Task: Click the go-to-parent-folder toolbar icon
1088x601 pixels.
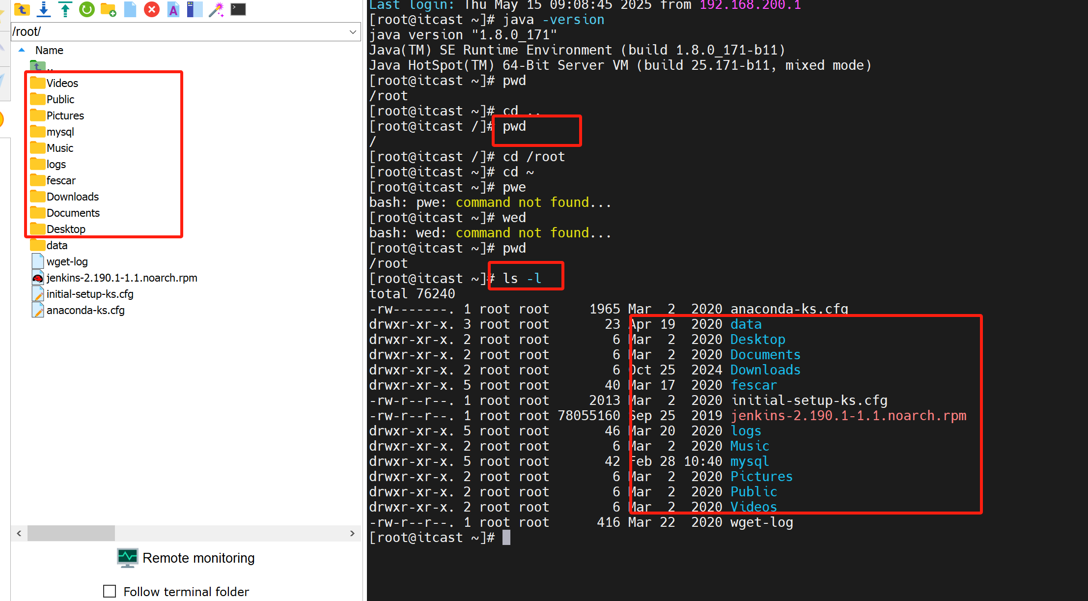Action: click(22, 9)
